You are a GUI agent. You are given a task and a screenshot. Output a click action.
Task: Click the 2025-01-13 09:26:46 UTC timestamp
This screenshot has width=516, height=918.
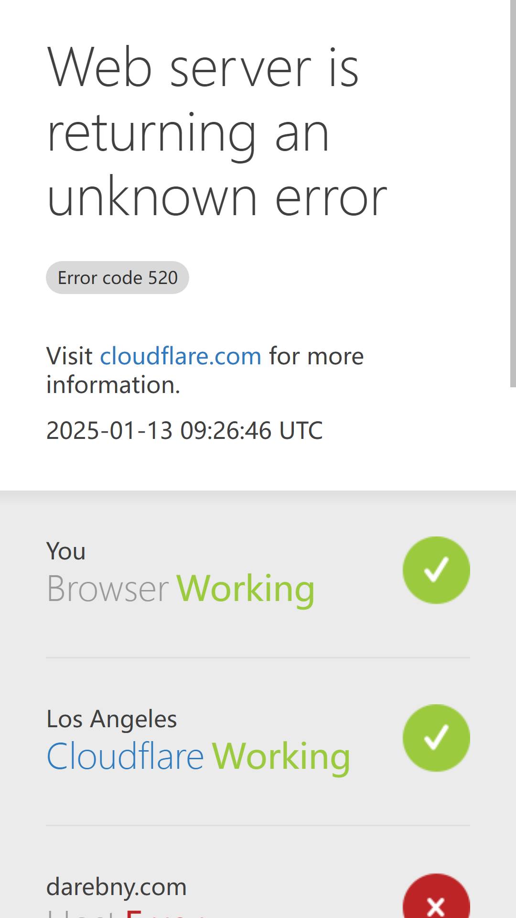(x=184, y=430)
